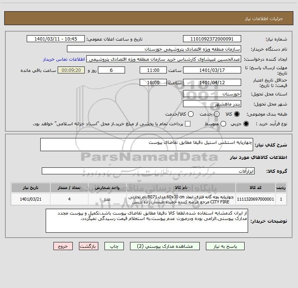Select the خدمت radio button

coord(217,114)
